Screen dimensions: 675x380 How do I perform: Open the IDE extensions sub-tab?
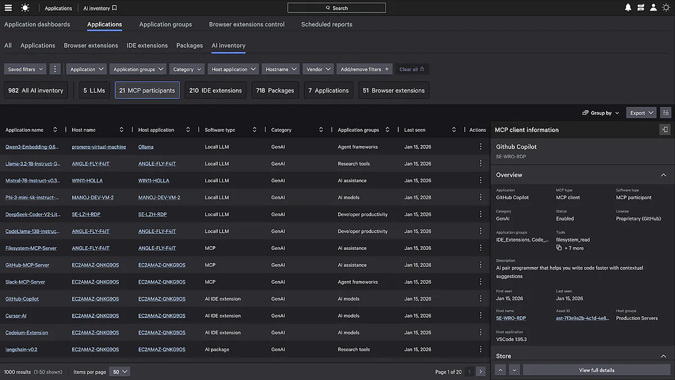147,45
